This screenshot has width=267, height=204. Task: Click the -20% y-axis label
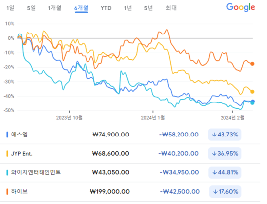click(x=9, y=67)
